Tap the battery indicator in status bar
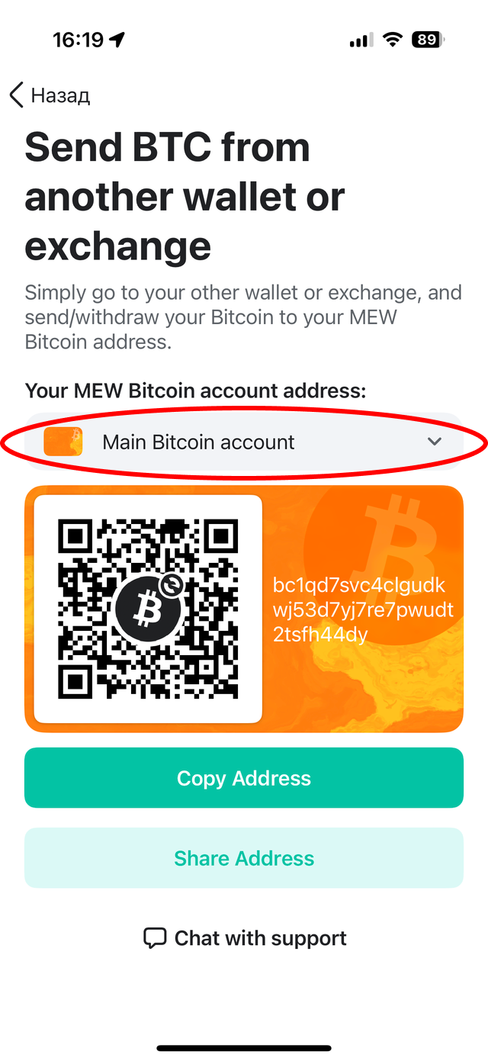The height and width of the screenshot is (1061, 488). [x=428, y=39]
